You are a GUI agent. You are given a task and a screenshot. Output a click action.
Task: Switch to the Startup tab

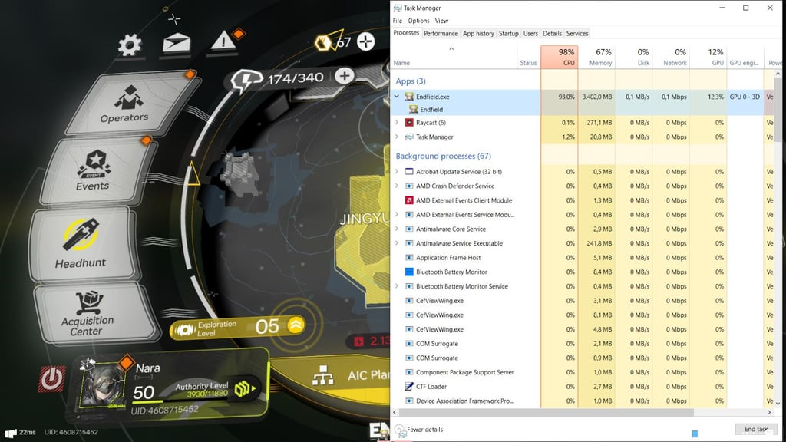pos(508,34)
